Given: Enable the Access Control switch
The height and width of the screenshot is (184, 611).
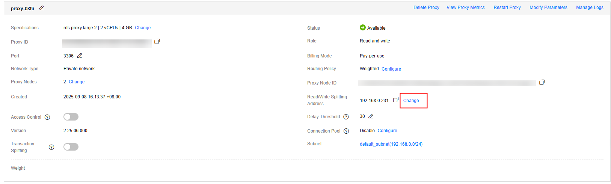Looking at the screenshot, I should pyautogui.click(x=71, y=117).
